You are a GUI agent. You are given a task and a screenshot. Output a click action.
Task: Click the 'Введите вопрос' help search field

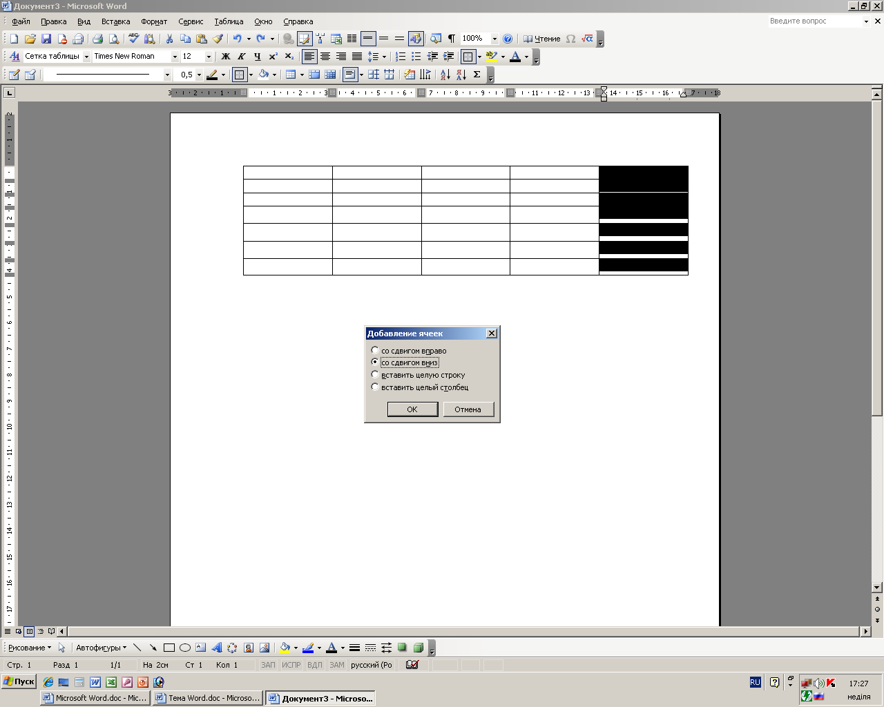[814, 21]
